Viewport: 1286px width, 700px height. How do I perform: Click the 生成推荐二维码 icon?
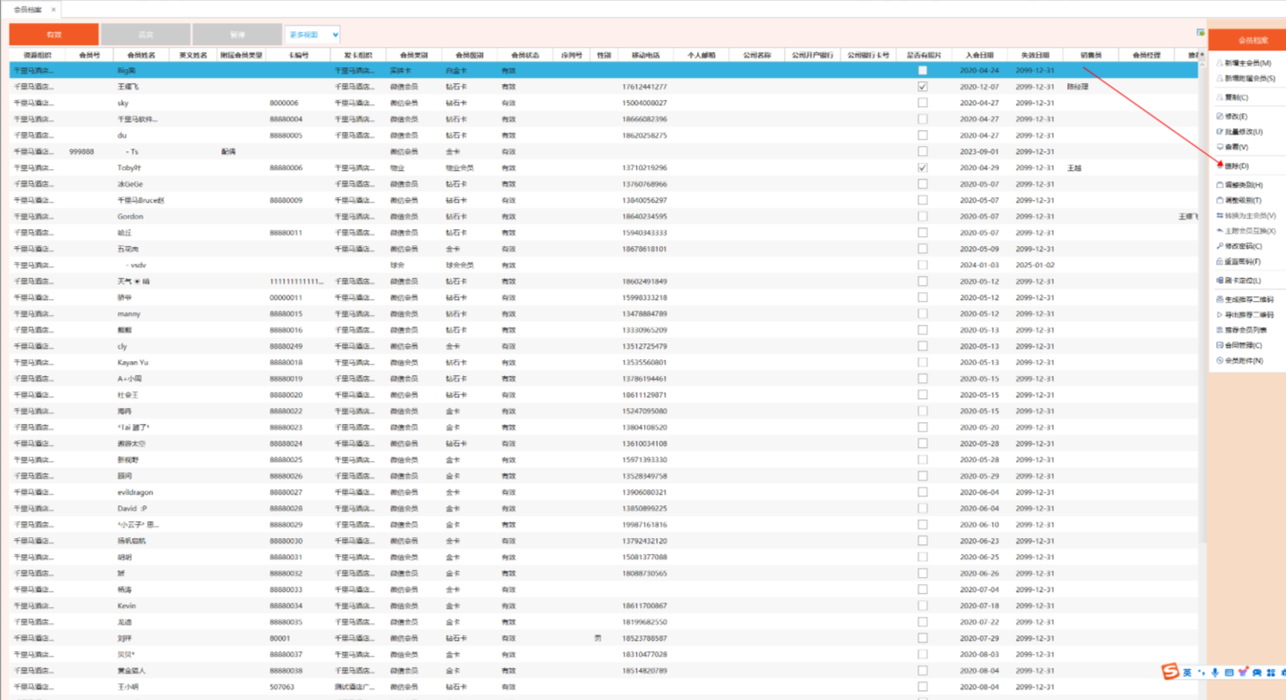1220,299
